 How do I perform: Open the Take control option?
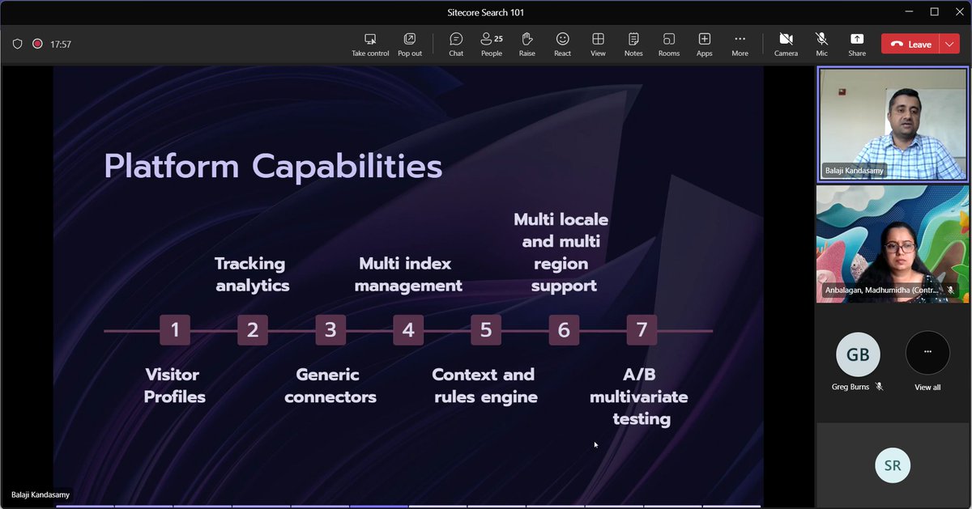(x=370, y=45)
